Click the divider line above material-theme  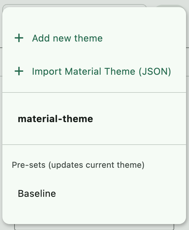coord(94,92)
